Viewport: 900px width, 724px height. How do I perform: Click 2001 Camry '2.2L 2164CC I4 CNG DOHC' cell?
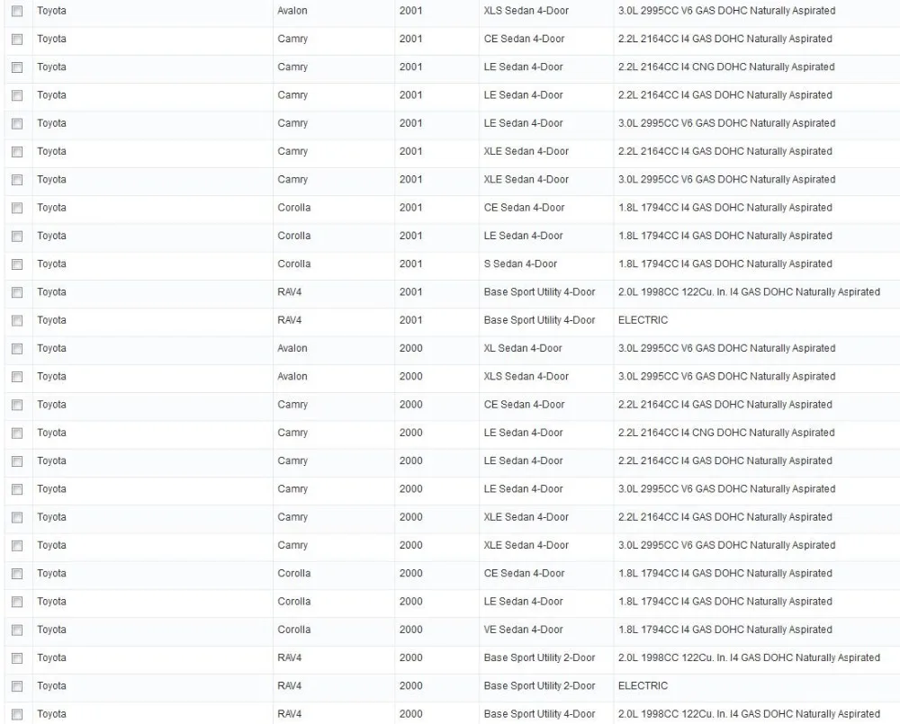(726, 67)
